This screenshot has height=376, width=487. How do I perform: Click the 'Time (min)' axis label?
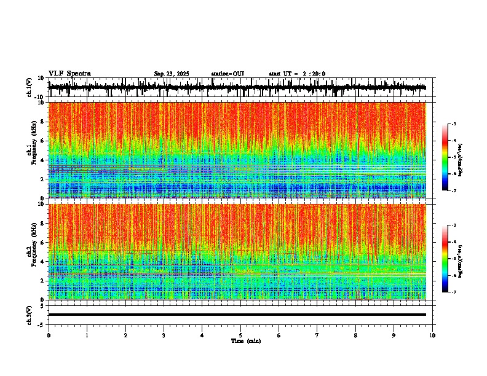click(x=246, y=341)
